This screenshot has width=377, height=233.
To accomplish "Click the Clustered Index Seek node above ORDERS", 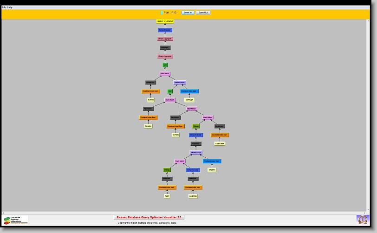I will click(212, 161).
